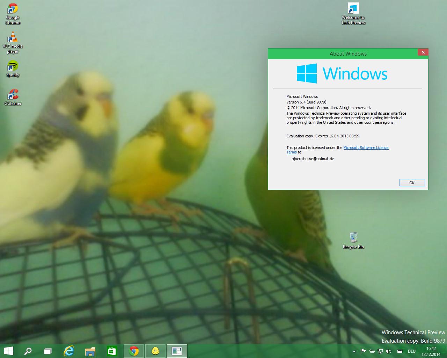Open File Explorer from the taskbar

point(90,351)
